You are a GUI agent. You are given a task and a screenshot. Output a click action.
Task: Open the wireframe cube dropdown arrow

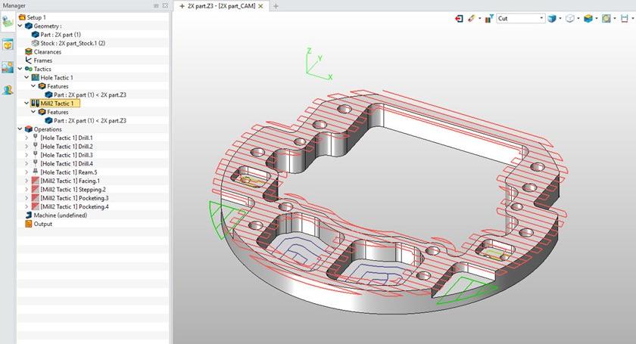click(x=578, y=19)
